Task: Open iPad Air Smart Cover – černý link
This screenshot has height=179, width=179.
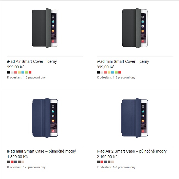Action: pyautogui.click(x=32, y=61)
